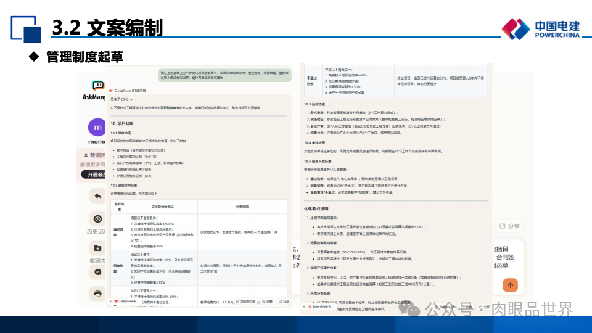This screenshot has height=333, width=592.
Task: Open the history clock icon (历史记录)
Action: [98, 218]
